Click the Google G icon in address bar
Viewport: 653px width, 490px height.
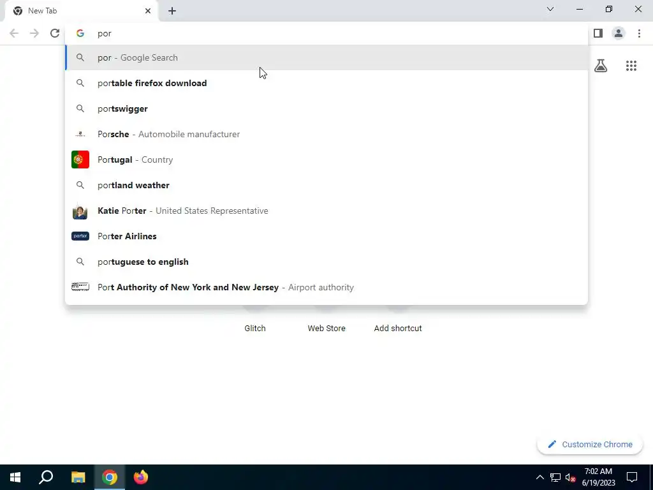click(x=80, y=33)
